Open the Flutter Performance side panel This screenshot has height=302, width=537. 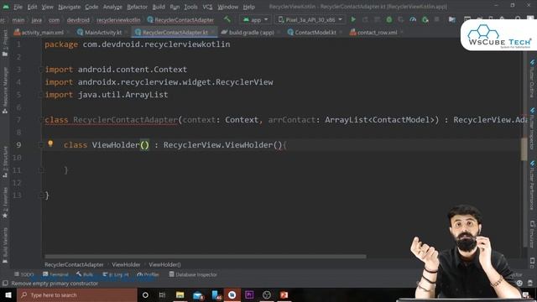coord(532,186)
